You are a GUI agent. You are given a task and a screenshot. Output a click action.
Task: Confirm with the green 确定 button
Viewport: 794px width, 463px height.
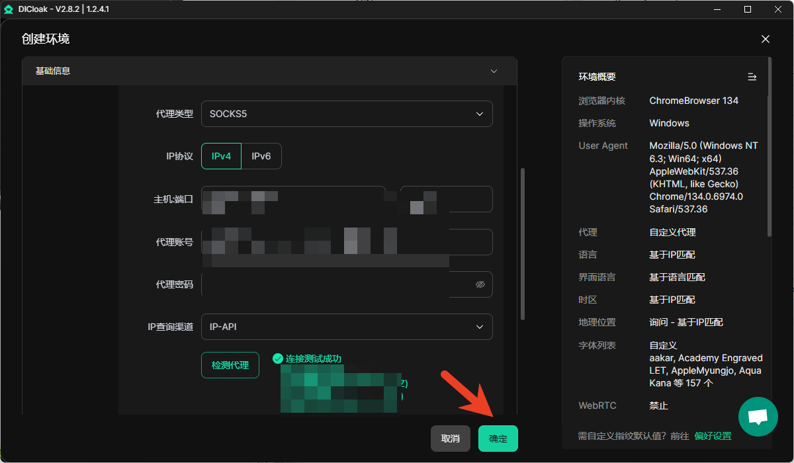coord(498,439)
